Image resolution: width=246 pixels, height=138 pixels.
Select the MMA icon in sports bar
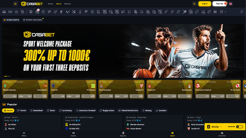[x=215, y=12]
